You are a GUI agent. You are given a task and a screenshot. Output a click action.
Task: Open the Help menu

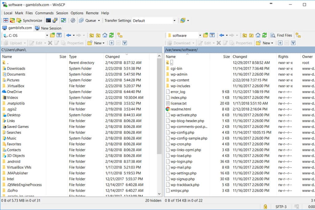(x=105, y=13)
